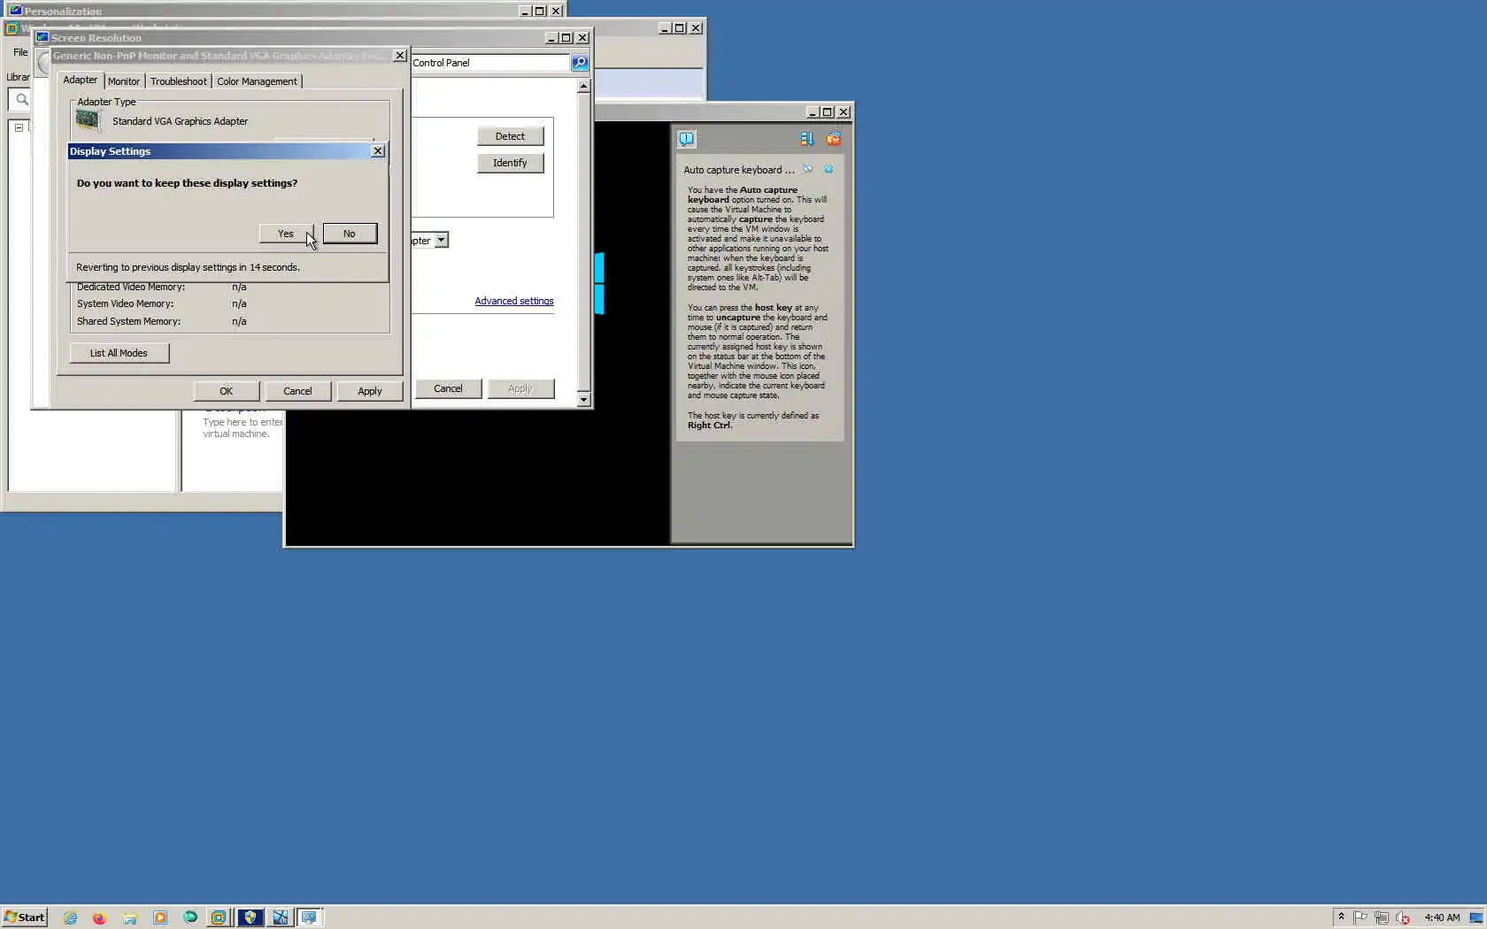Open Windows Media Player from the taskbar

pyautogui.click(x=160, y=917)
